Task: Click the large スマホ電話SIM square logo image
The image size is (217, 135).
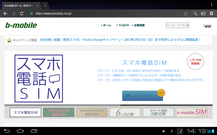Action: (39, 79)
